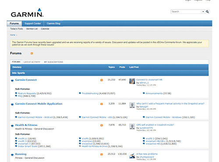Open 'GPS self enabled in treadmill mode?' post
Image resolution: width=219 pixels, height=162 pixels.
155,125
